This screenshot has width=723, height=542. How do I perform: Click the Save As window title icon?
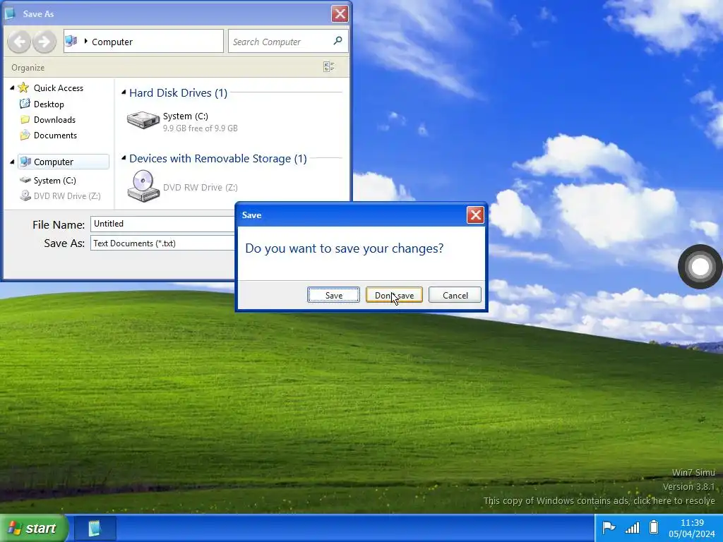(x=10, y=14)
